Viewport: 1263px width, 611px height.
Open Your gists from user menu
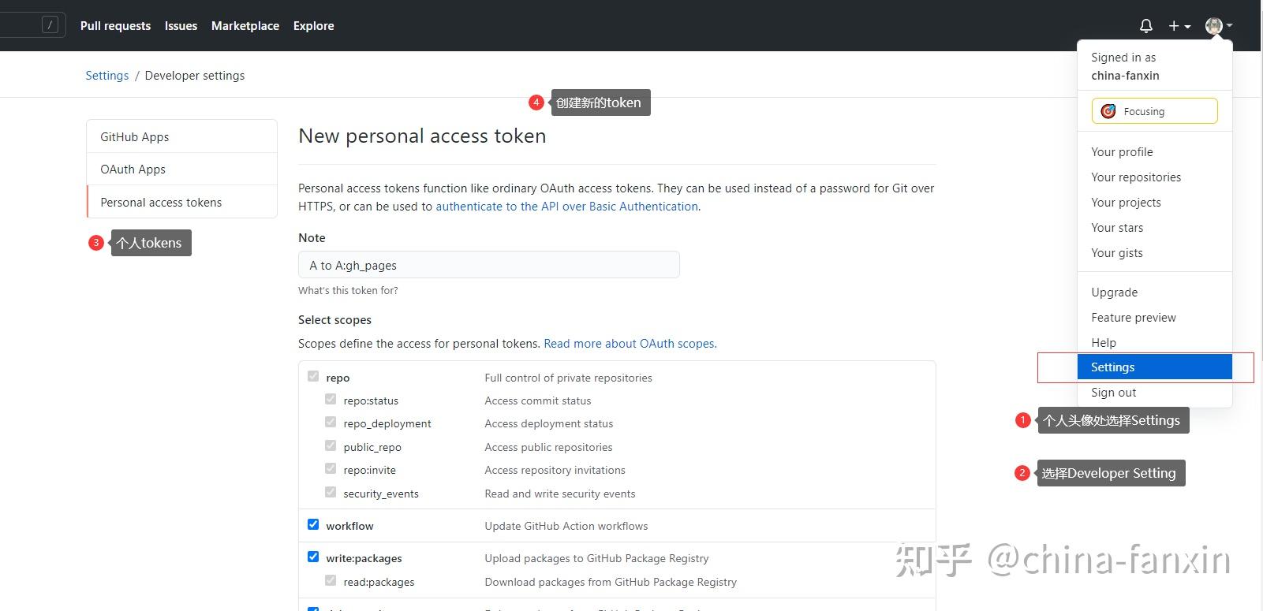pos(1155,253)
